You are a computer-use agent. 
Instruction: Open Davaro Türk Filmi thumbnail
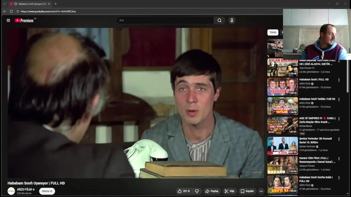point(282,165)
